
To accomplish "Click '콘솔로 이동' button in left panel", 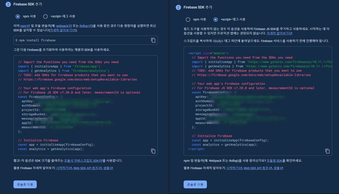I will pos(25,184).
